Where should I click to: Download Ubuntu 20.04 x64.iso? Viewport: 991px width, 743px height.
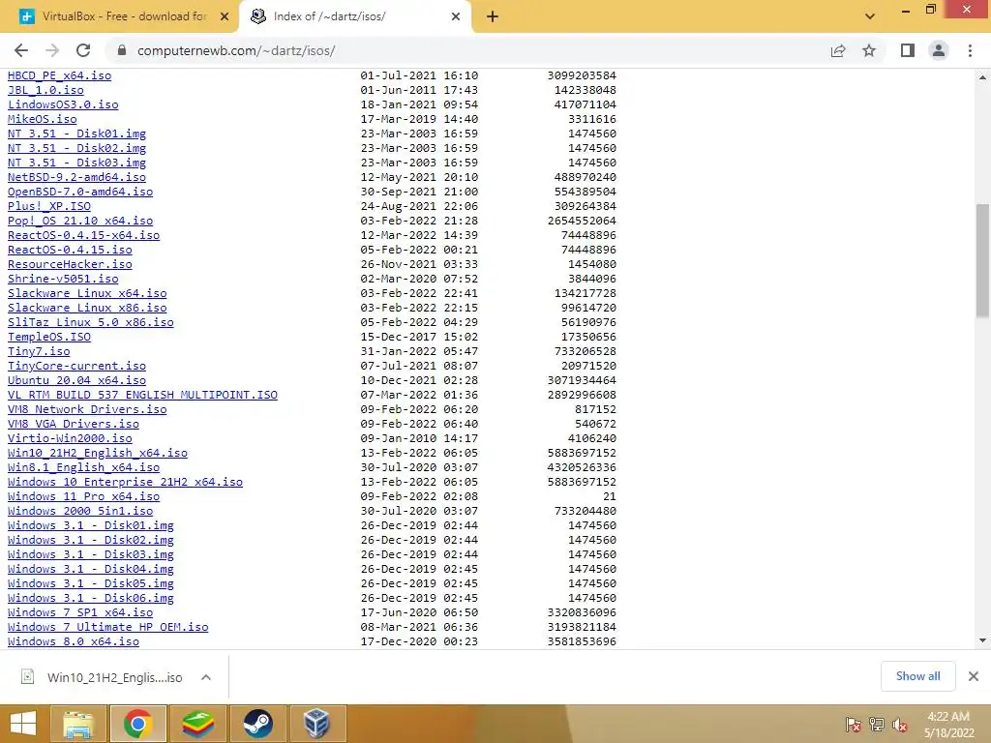[77, 380]
